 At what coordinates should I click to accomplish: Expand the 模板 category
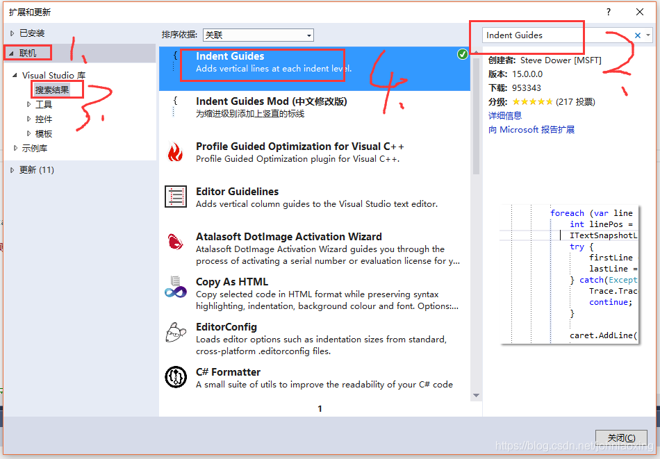point(28,133)
